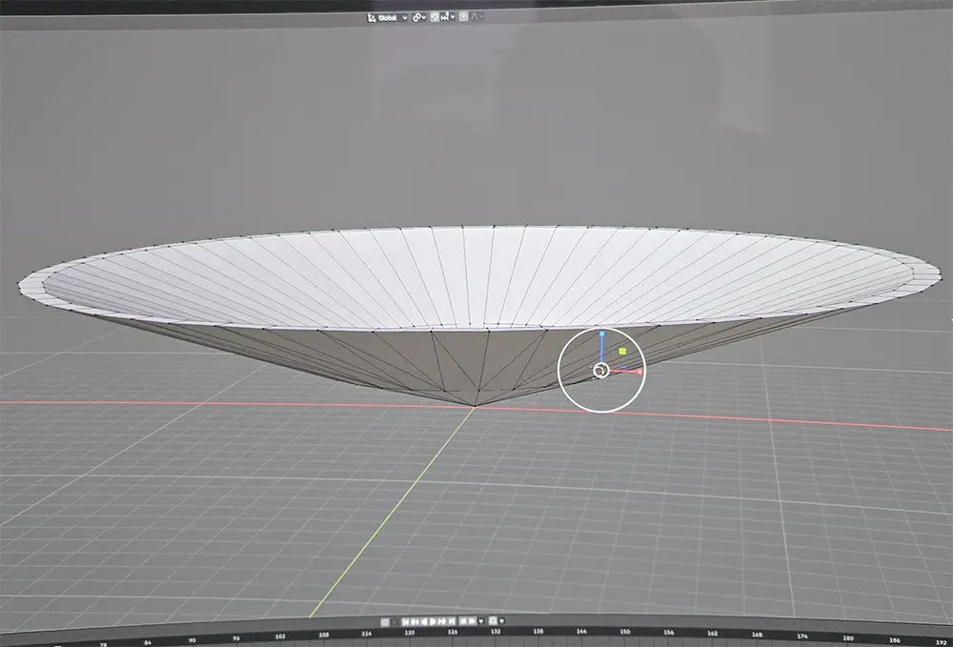Click the blue Z-axis gizmo handle
This screenshot has height=647, width=953.
click(x=601, y=334)
